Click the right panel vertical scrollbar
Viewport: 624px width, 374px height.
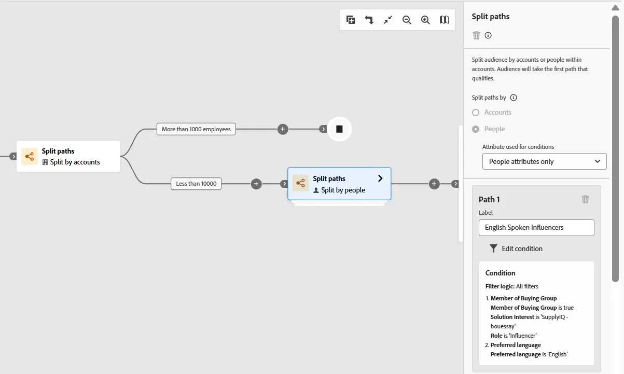[616, 149]
